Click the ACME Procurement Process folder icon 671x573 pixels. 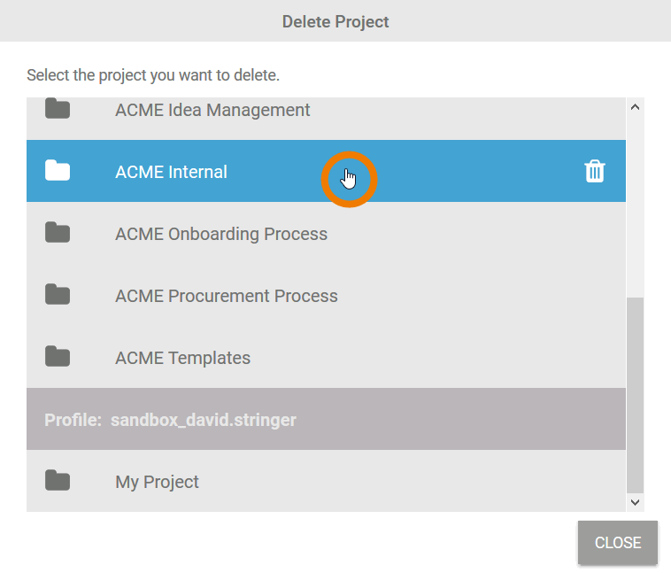pyautogui.click(x=58, y=295)
